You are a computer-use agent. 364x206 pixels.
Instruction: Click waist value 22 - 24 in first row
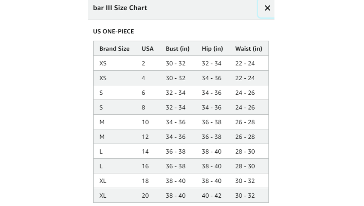tap(245, 64)
